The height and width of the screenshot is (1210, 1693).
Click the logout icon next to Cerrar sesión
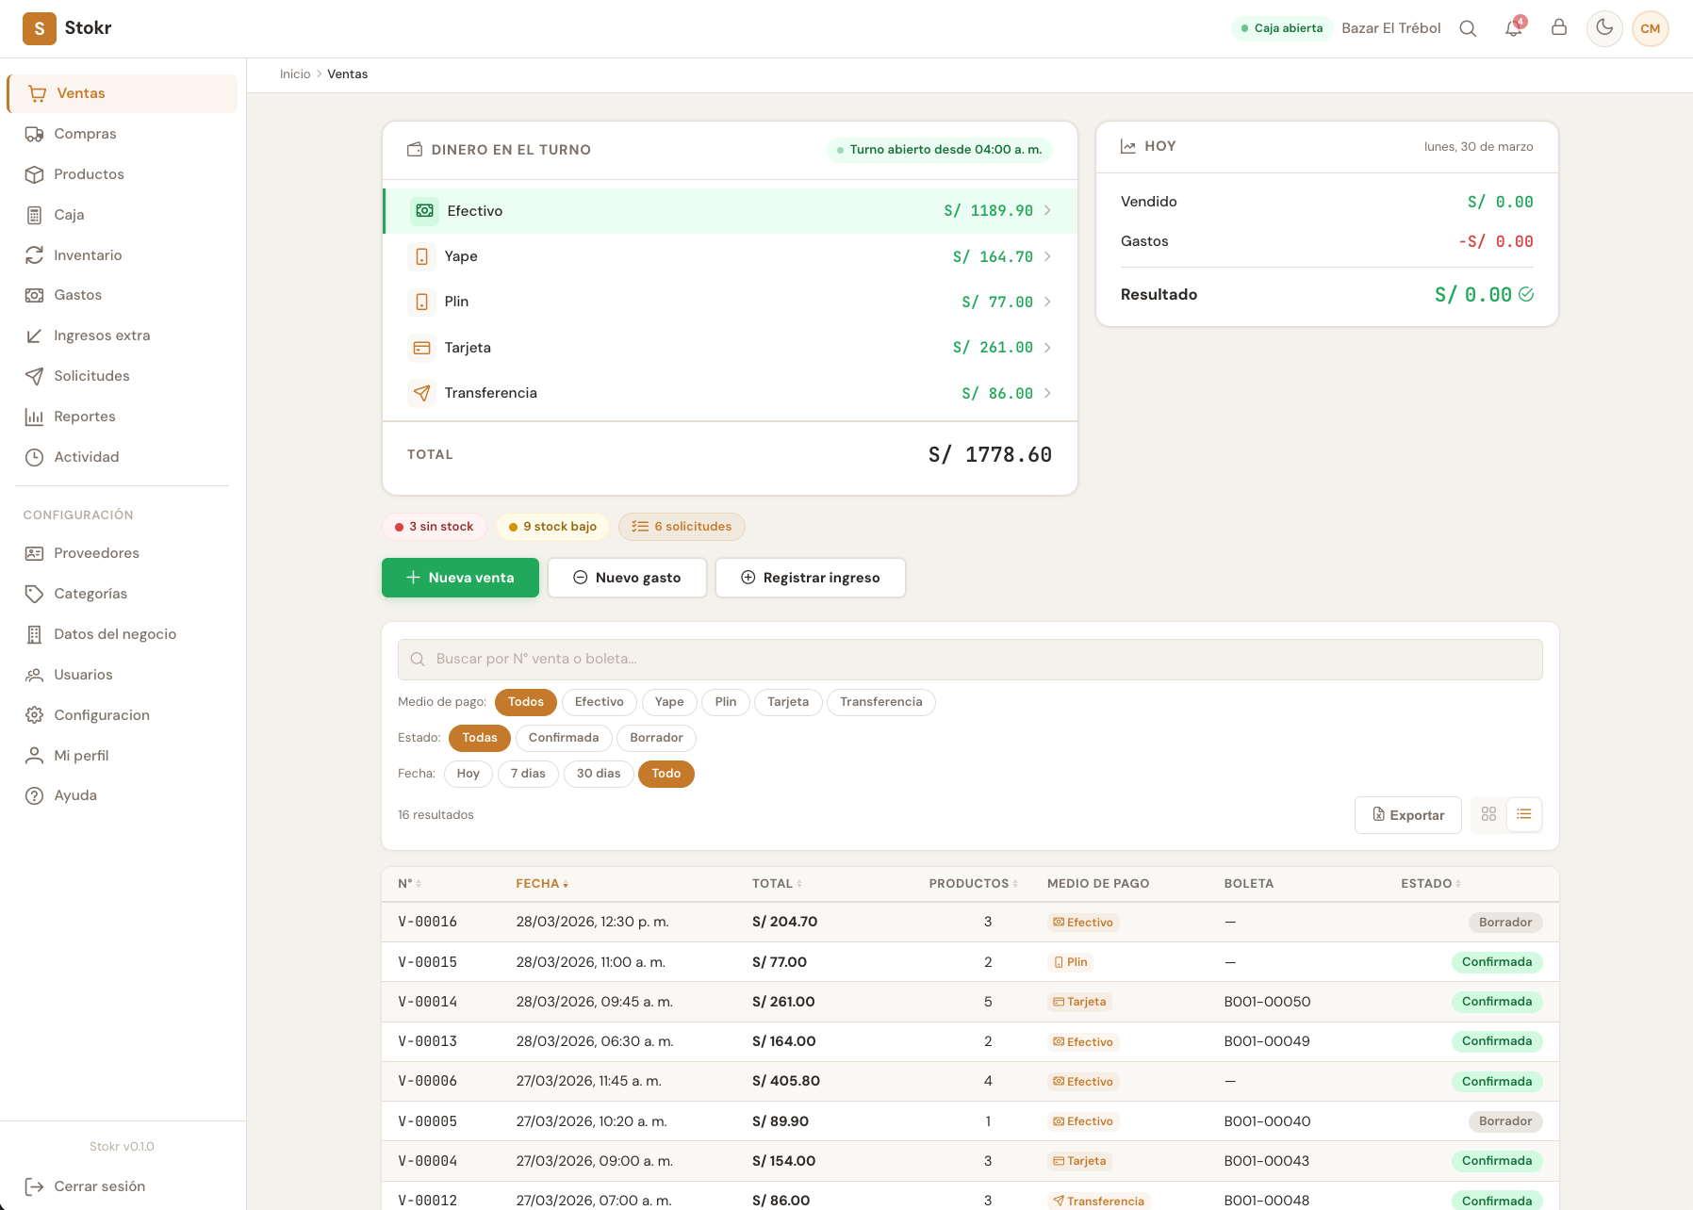click(x=35, y=1186)
